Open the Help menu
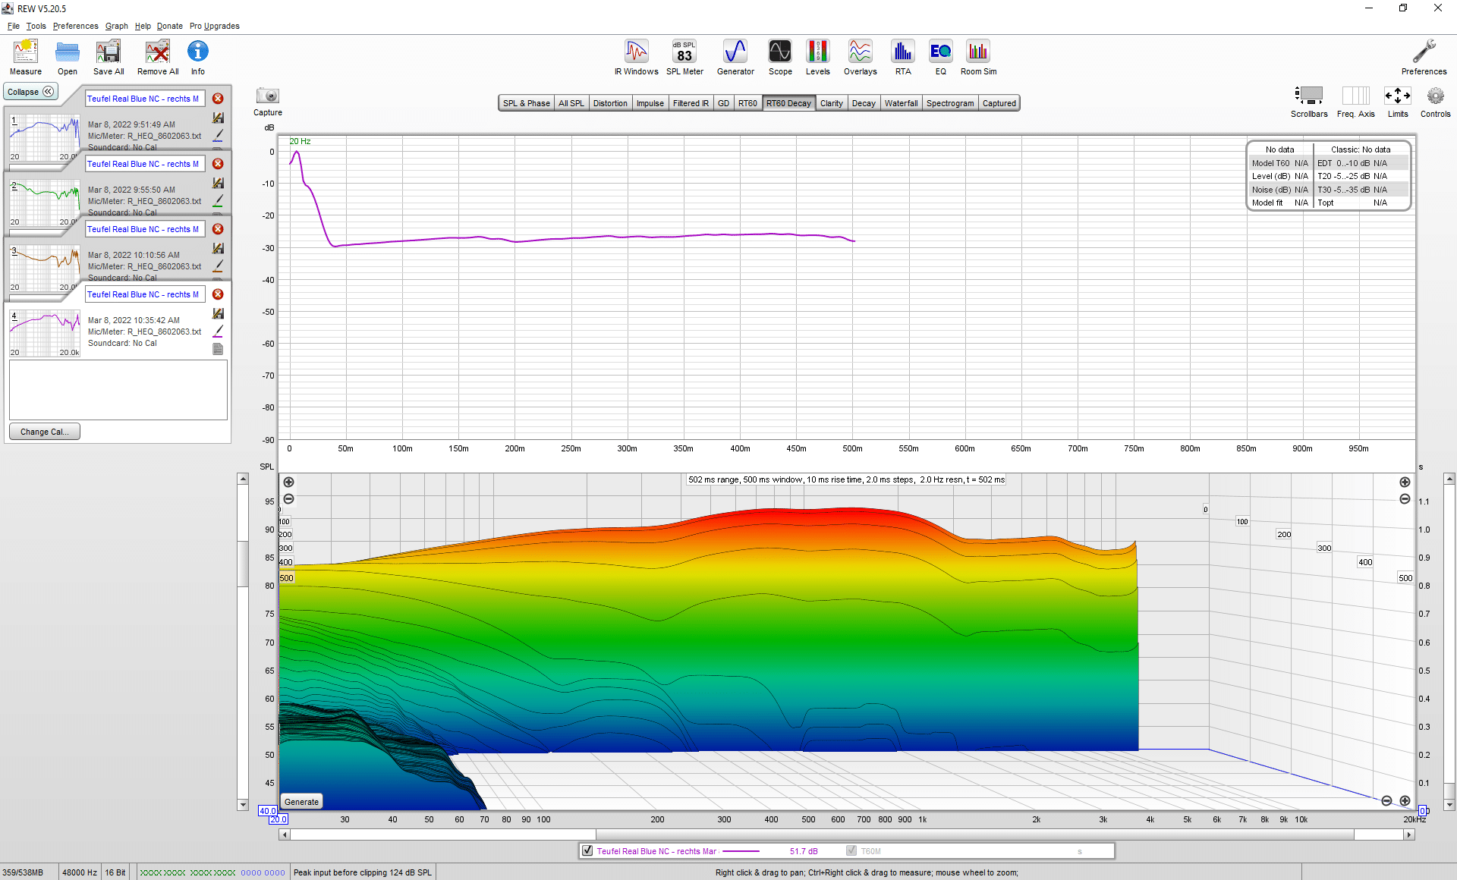1457x880 pixels. (x=143, y=26)
